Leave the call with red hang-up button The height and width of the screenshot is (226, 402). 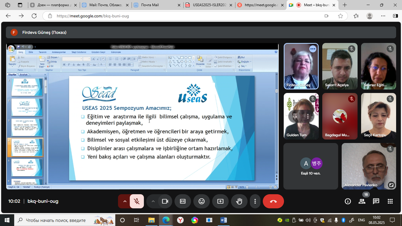click(273, 201)
